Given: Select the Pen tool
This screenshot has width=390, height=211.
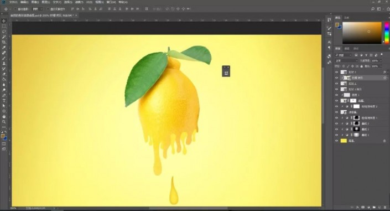Looking at the screenshot, I should [x=4, y=95].
